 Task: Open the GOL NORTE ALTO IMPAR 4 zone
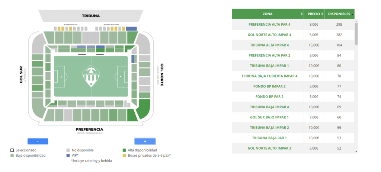269,35
